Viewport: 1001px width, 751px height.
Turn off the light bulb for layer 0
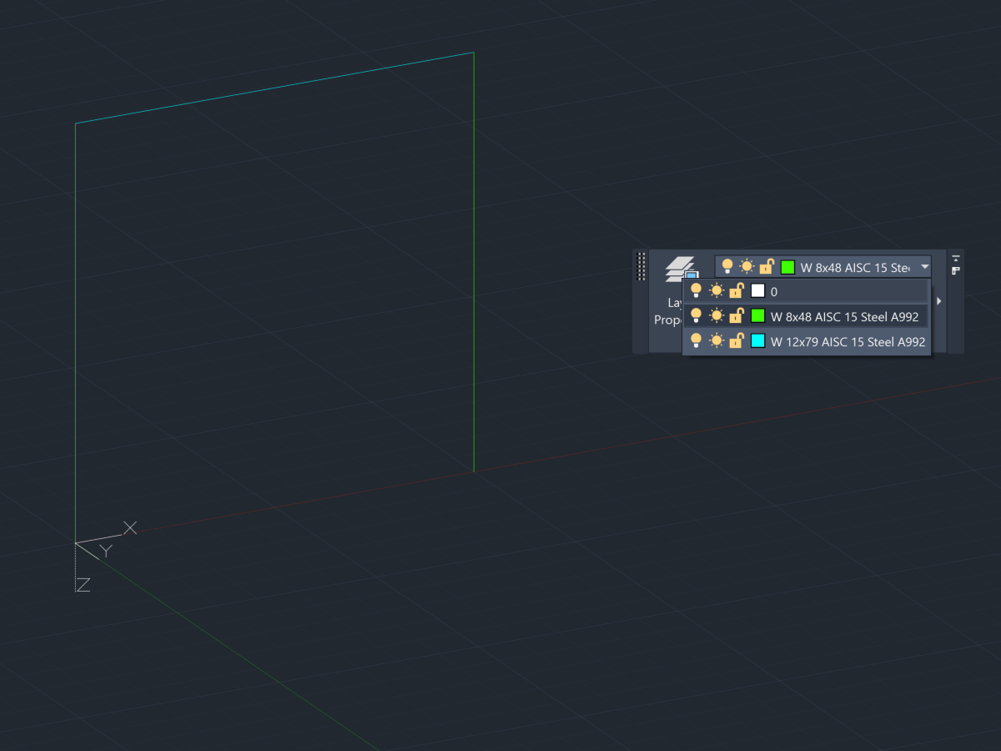[x=697, y=290]
